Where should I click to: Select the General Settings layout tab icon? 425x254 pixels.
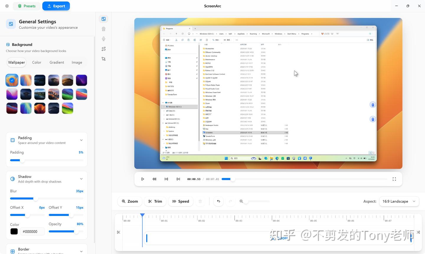104,19
